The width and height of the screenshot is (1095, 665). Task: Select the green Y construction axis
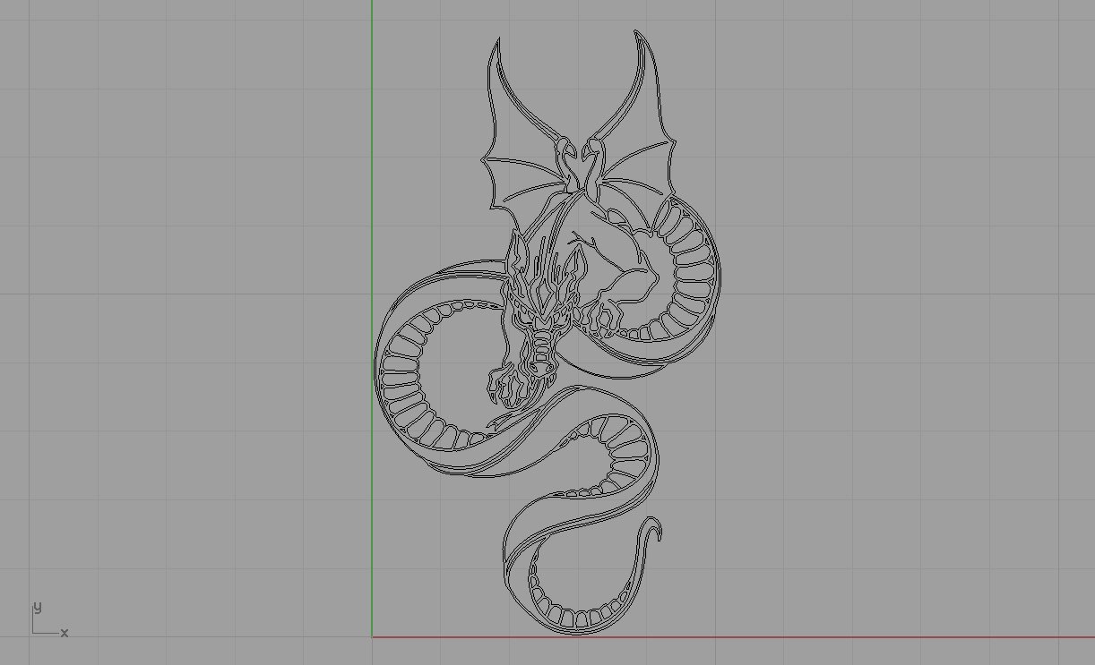tap(372, 269)
